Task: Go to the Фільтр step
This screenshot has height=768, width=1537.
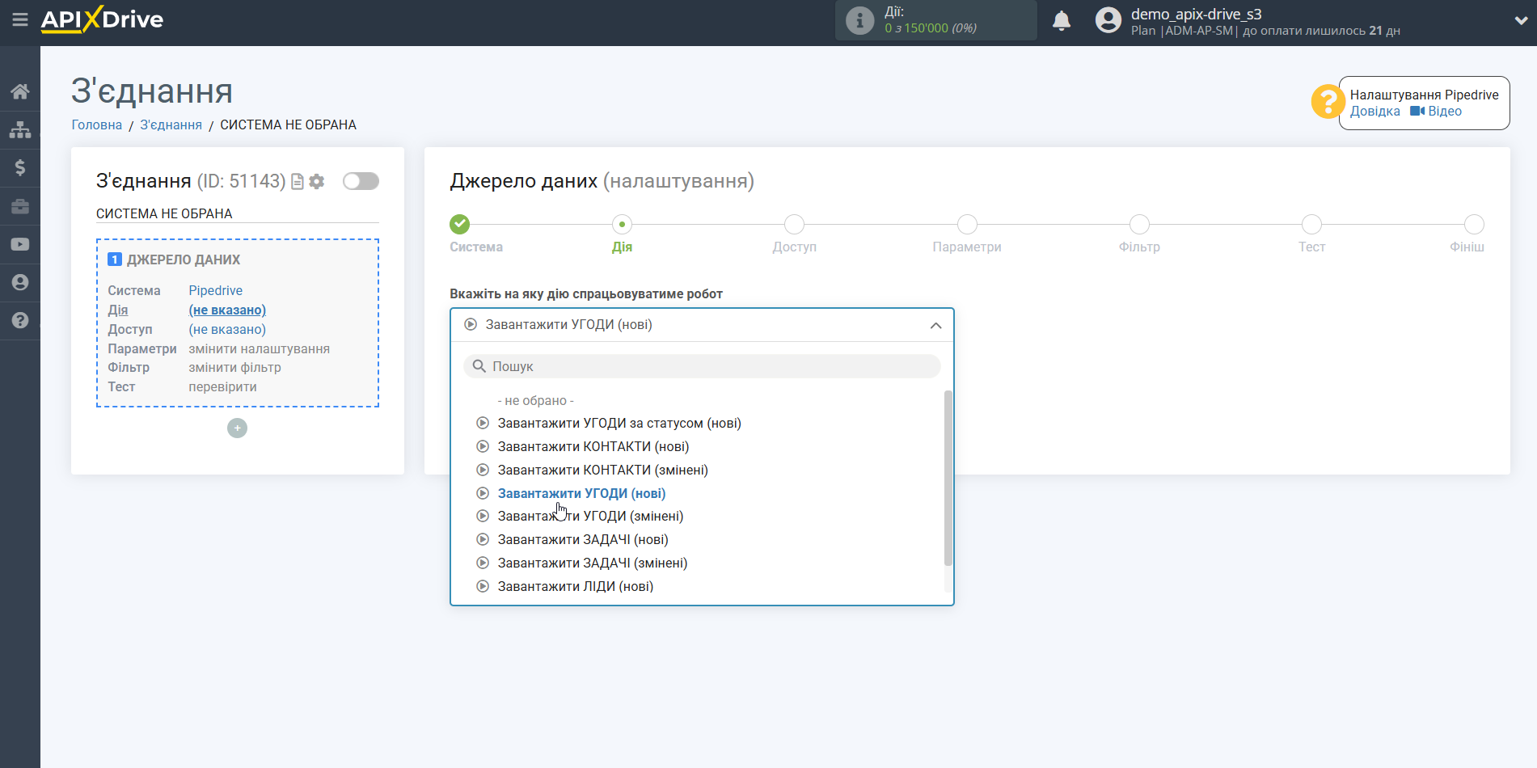Action: pyautogui.click(x=1139, y=224)
